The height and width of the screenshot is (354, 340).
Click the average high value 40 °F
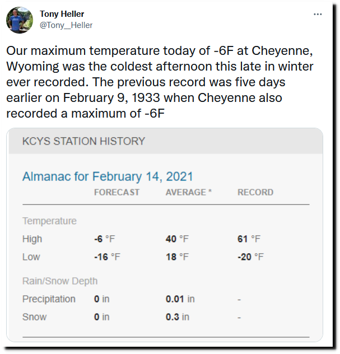click(x=177, y=239)
